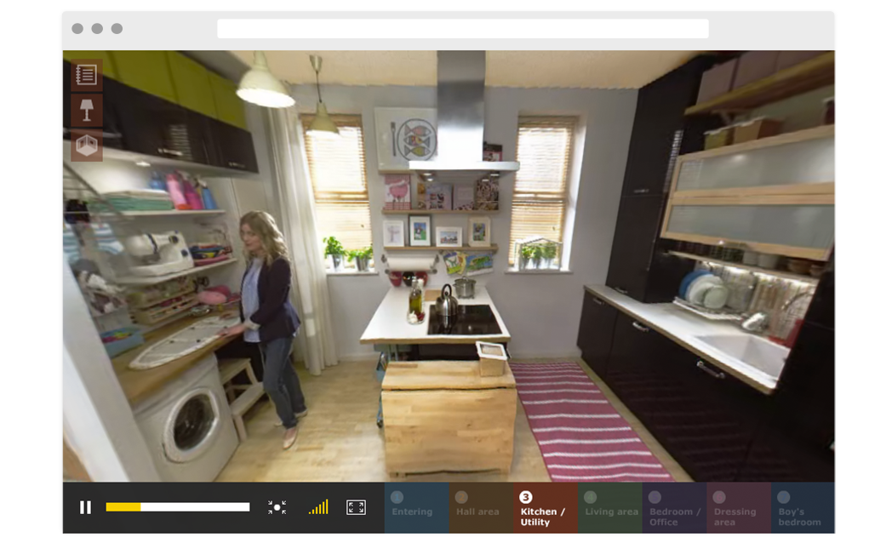Switch the video to fullscreen

356,507
